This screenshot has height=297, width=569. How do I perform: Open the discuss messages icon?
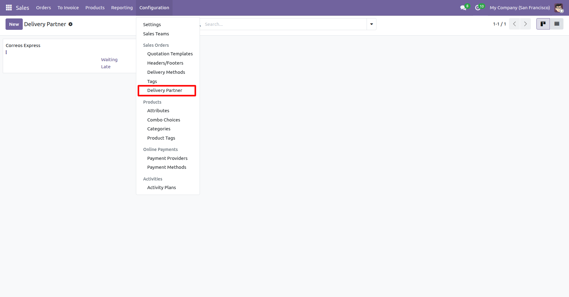click(463, 8)
